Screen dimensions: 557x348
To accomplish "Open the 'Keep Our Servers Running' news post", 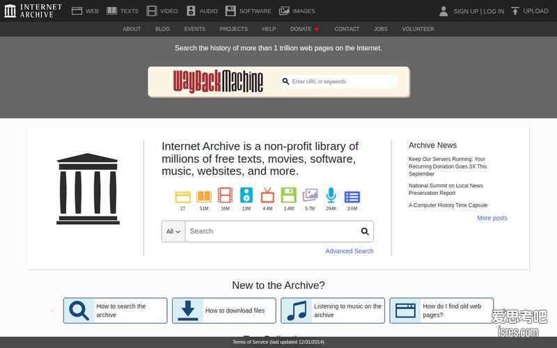I will 448,166.
